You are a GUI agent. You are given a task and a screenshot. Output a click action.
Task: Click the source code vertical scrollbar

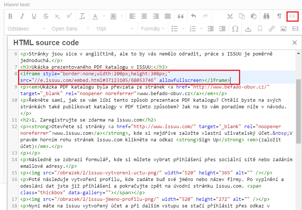[298, 110]
